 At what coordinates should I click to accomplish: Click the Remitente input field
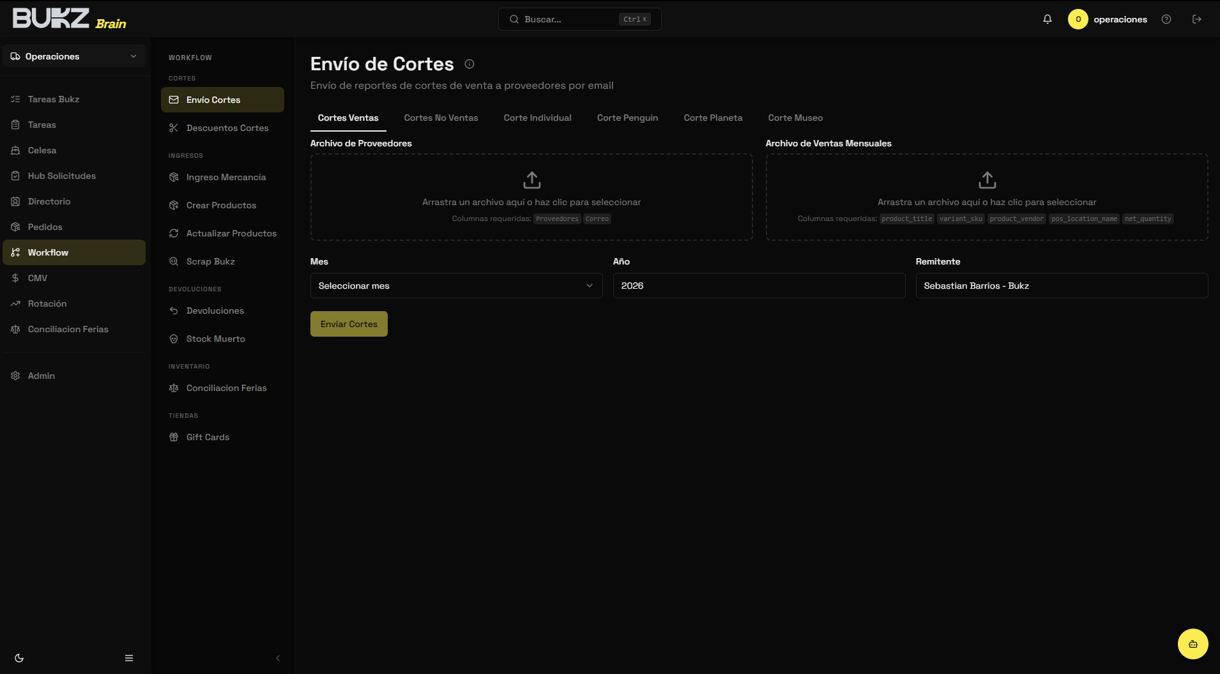click(x=1062, y=286)
